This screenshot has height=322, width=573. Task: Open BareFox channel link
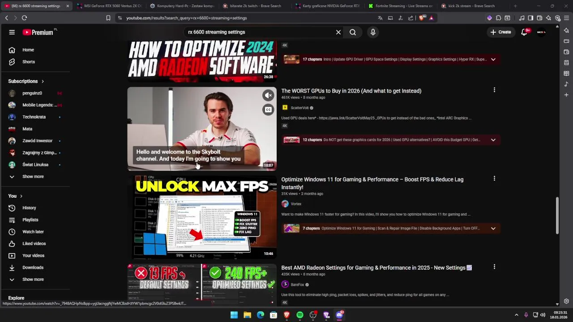(297, 284)
